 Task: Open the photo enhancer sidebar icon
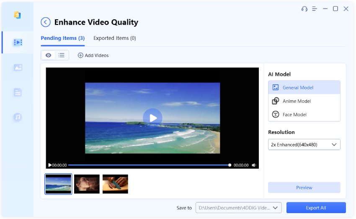[18, 68]
